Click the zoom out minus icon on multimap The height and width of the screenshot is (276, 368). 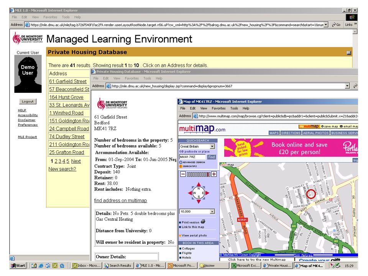click(x=183, y=174)
